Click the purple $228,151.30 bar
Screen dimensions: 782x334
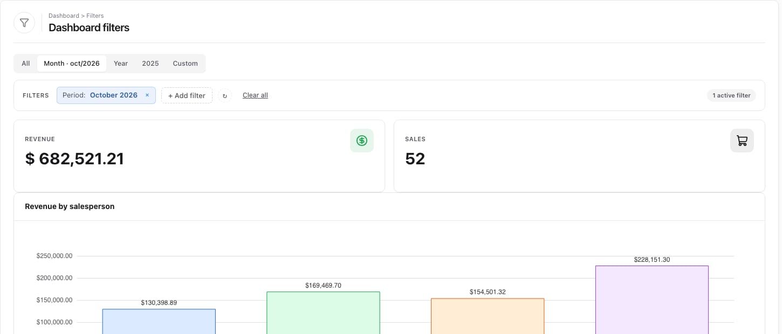click(652, 300)
